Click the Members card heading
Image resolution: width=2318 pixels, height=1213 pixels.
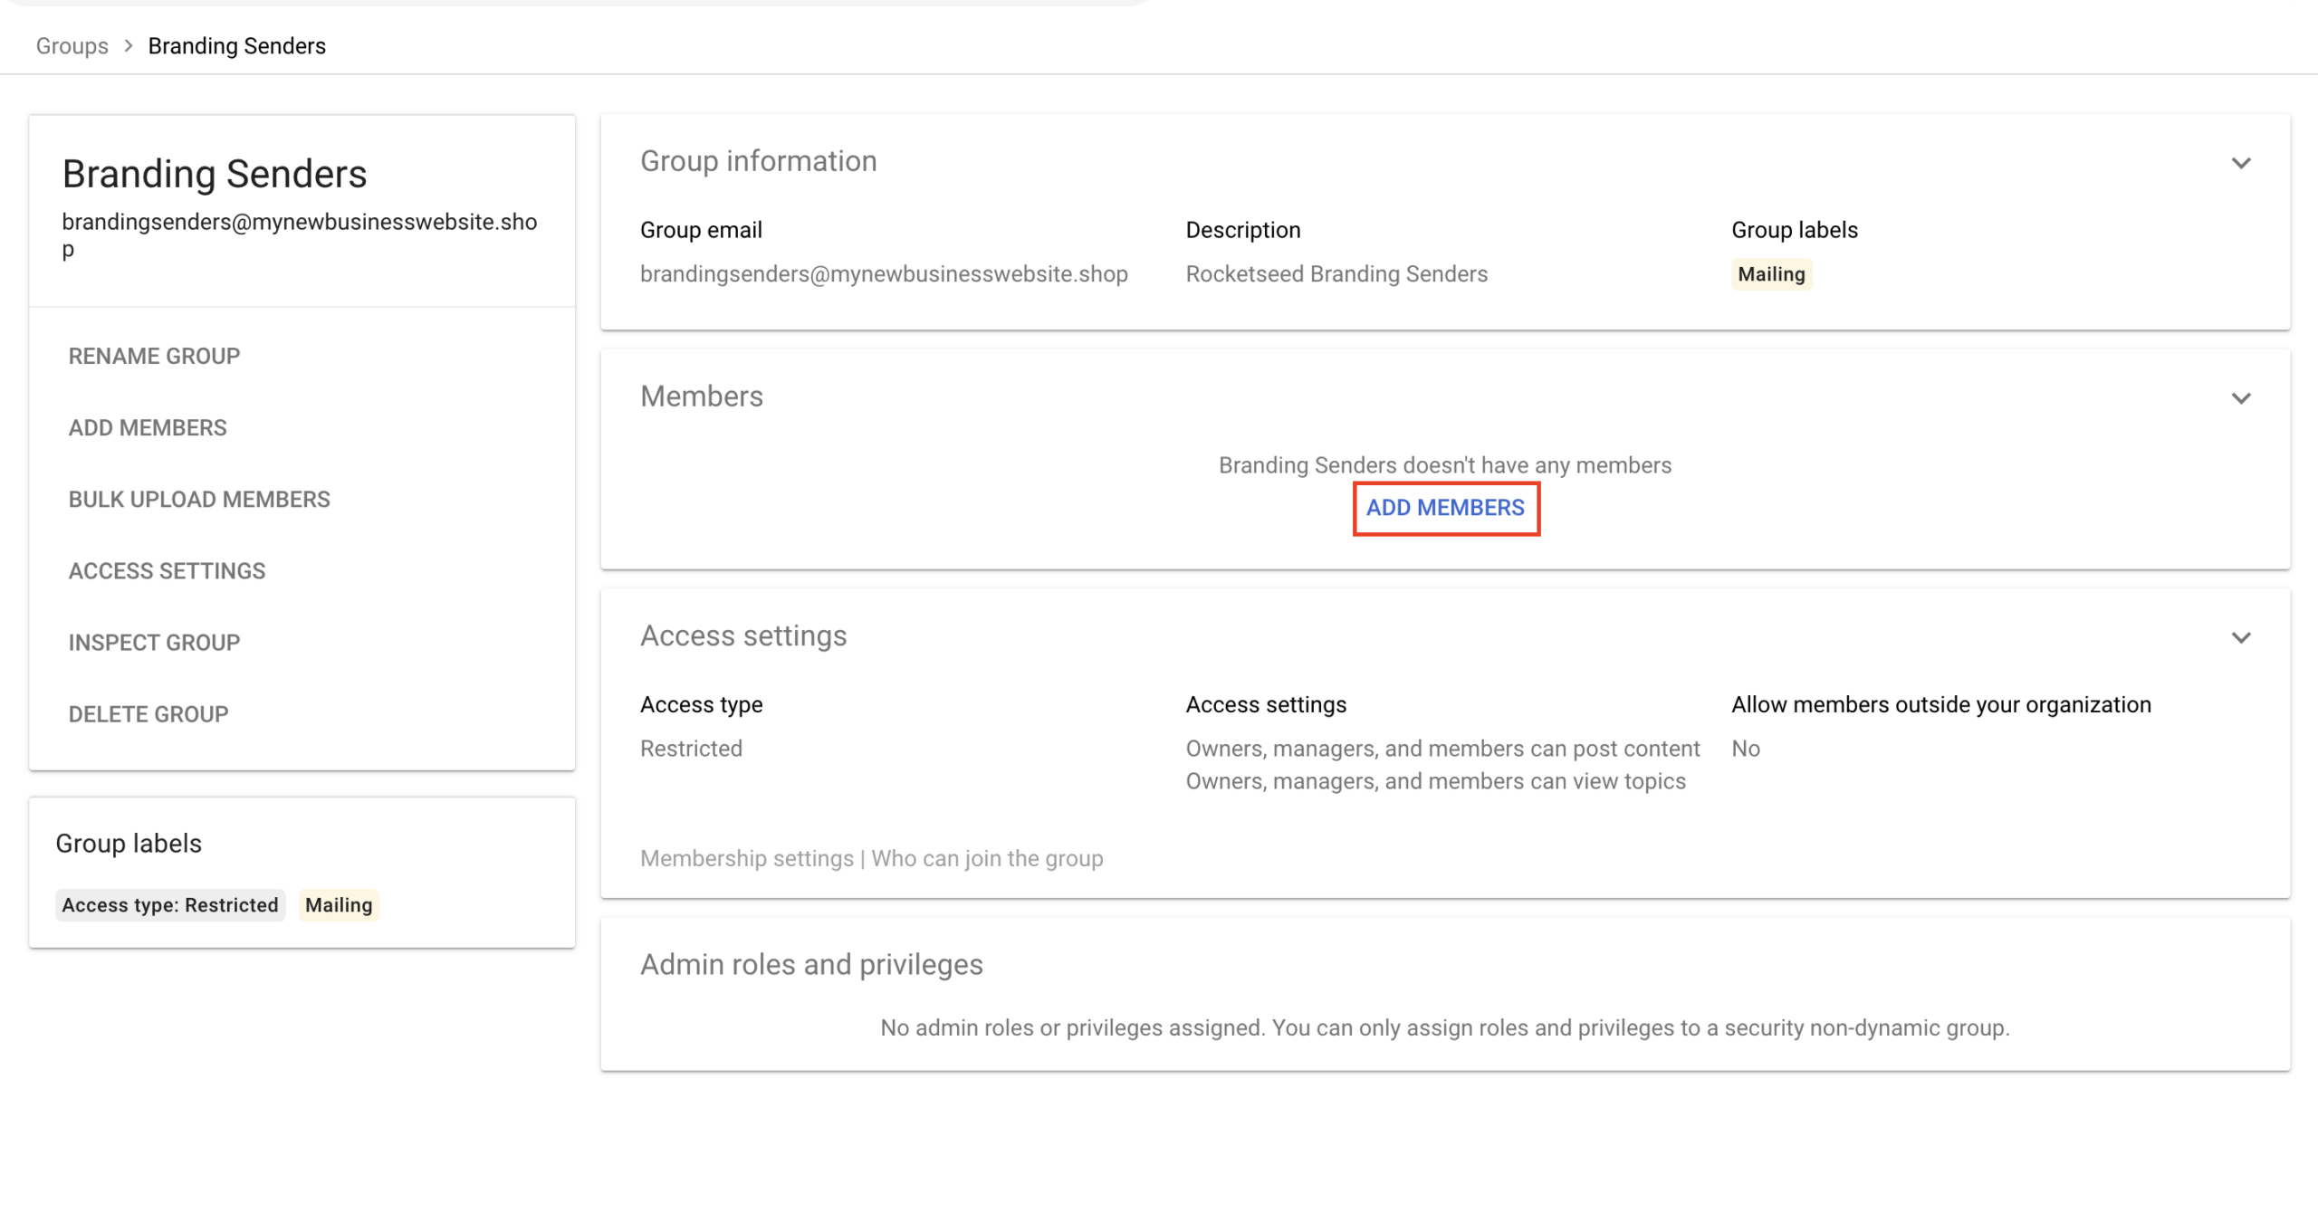click(x=701, y=396)
